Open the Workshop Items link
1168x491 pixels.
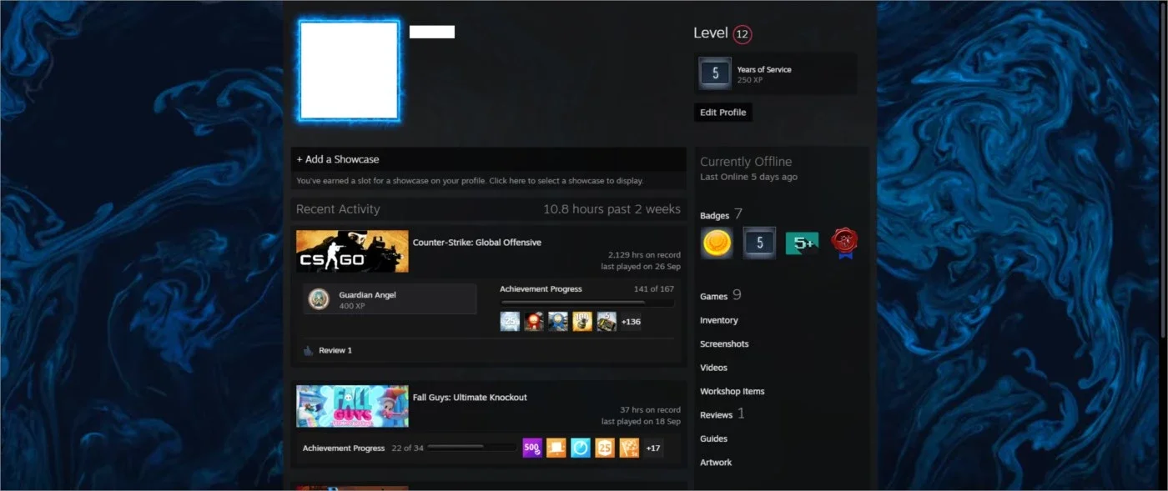pos(732,391)
